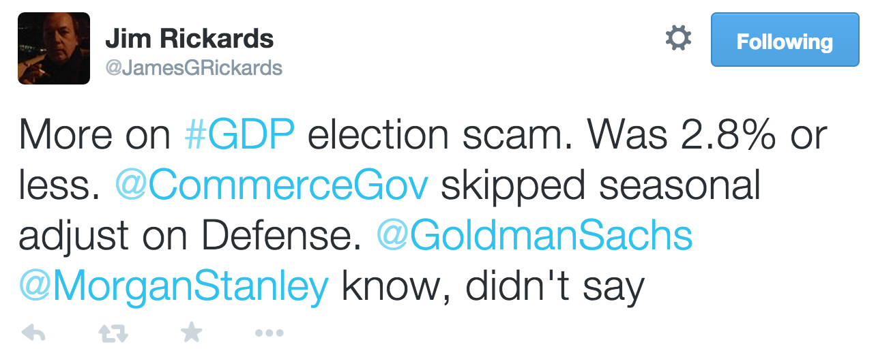Open the gear settings dropdown

click(x=678, y=40)
